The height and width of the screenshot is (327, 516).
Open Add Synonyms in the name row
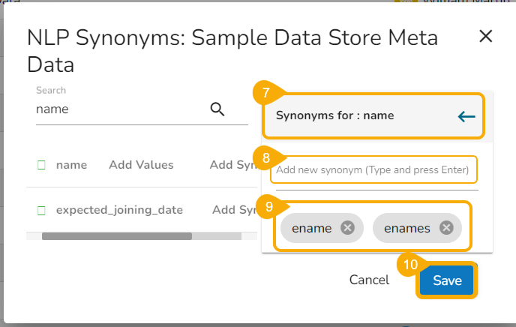pyautogui.click(x=234, y=165)
